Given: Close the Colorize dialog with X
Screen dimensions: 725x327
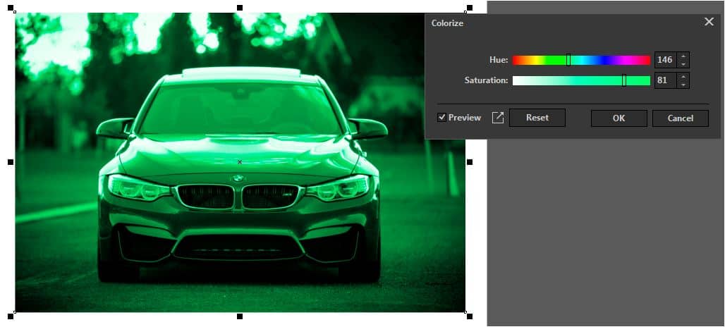Looking at the screenshot, I should (709, 22).
